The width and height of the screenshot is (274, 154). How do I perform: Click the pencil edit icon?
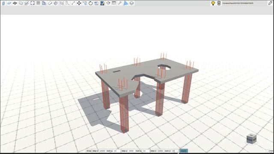click(x=270, y=3)
